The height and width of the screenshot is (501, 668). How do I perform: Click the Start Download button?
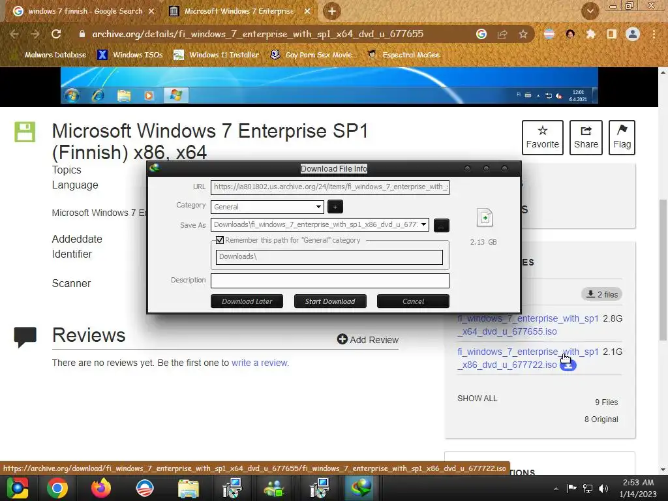[330, 301]
